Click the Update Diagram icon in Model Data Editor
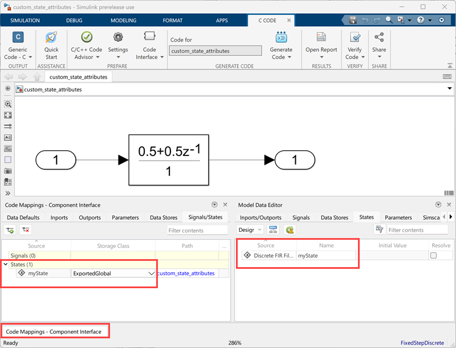 [x=289, y=230]
